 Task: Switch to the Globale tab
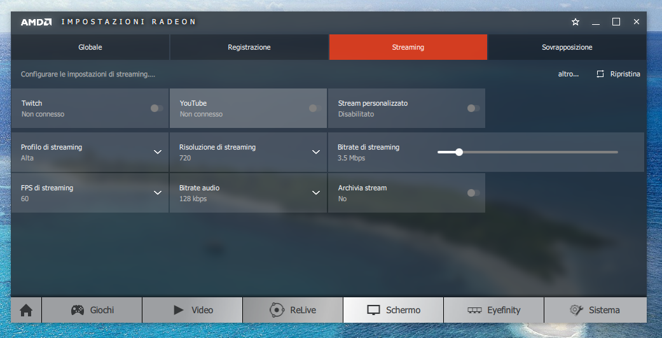(x=90, y=47)
